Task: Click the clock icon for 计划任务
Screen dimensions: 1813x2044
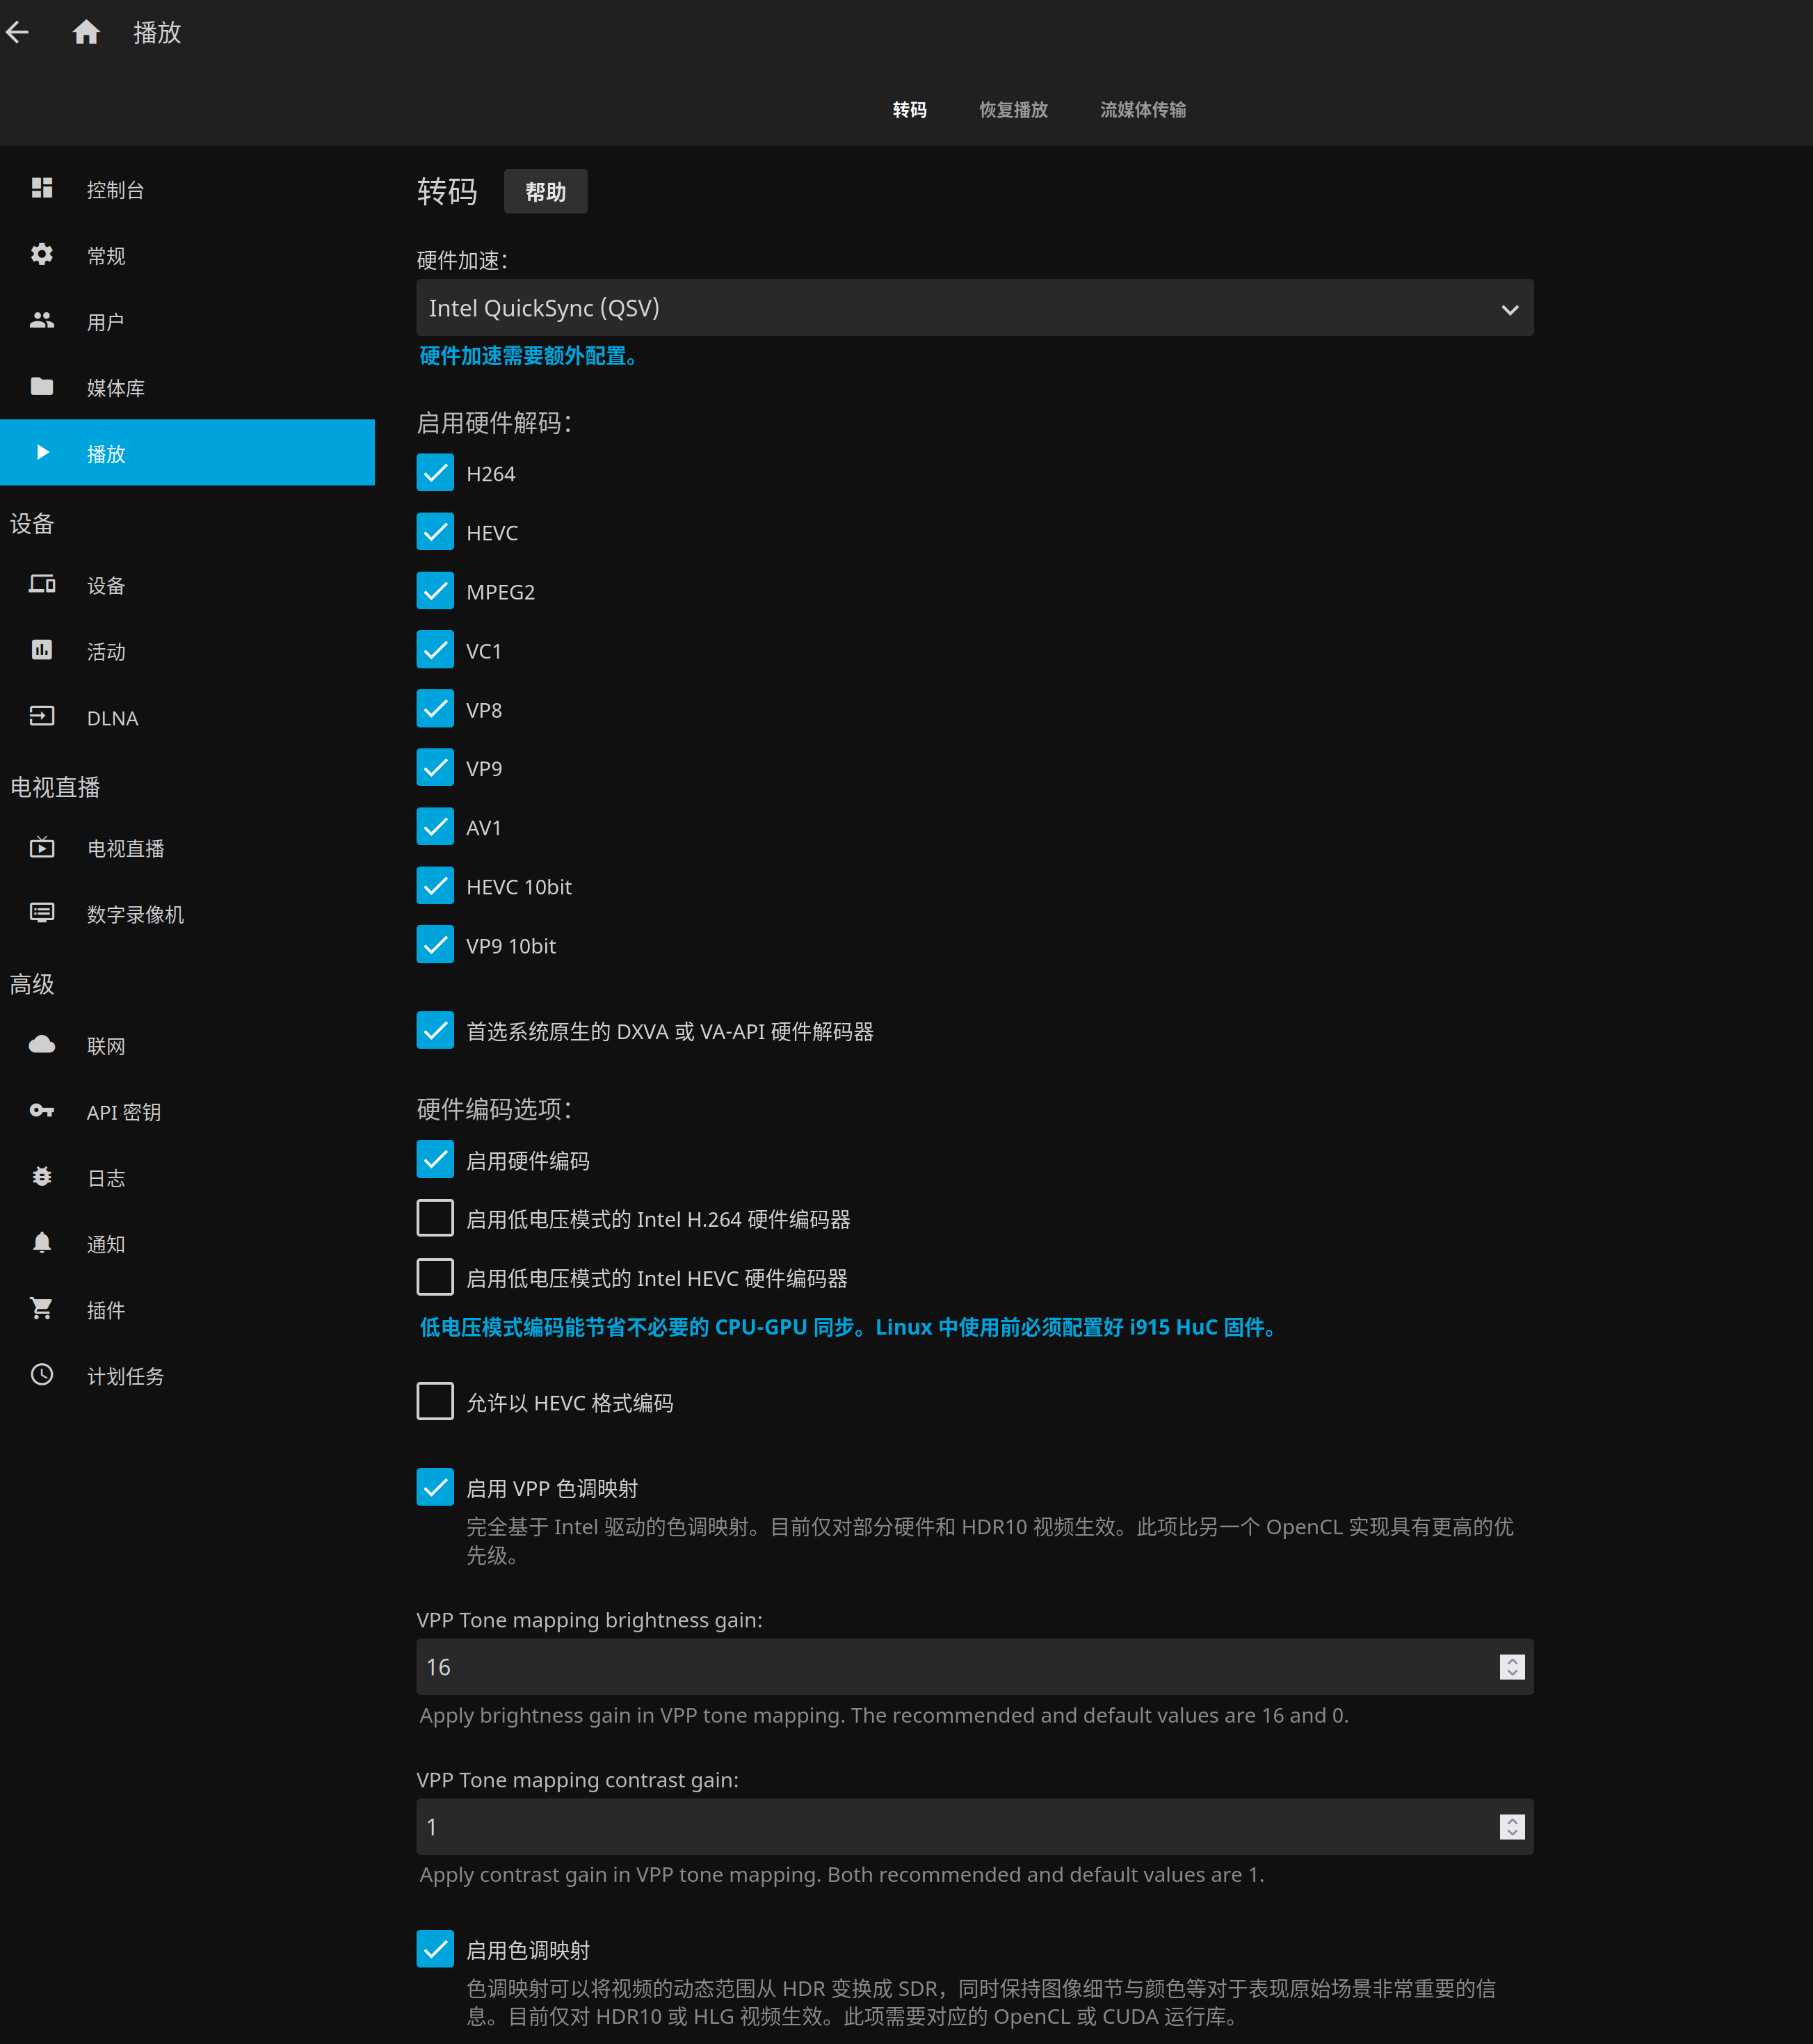Action: click(42, 1375)
